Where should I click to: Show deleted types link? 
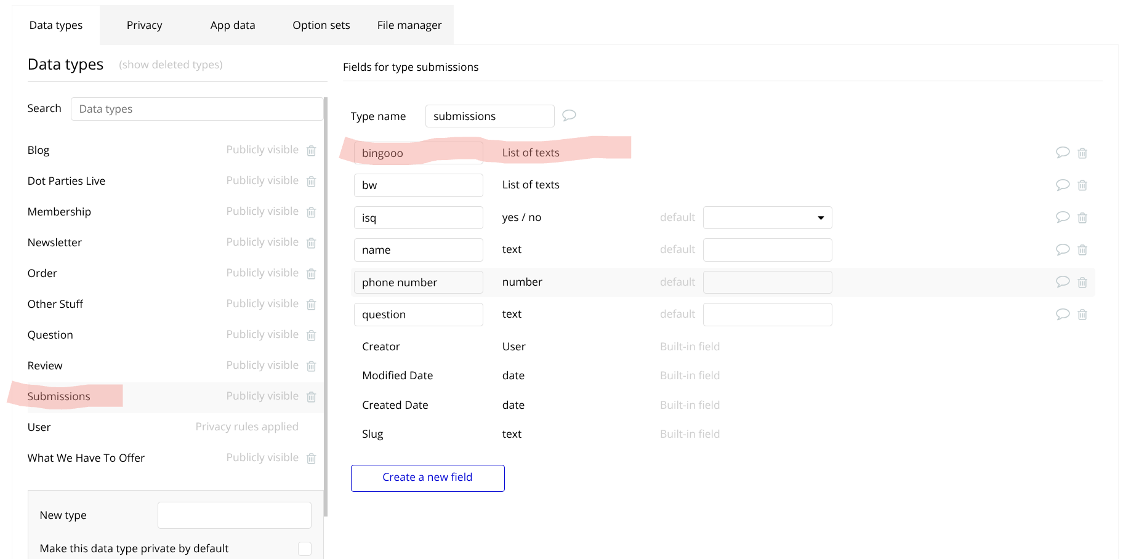tap(171, 65)
